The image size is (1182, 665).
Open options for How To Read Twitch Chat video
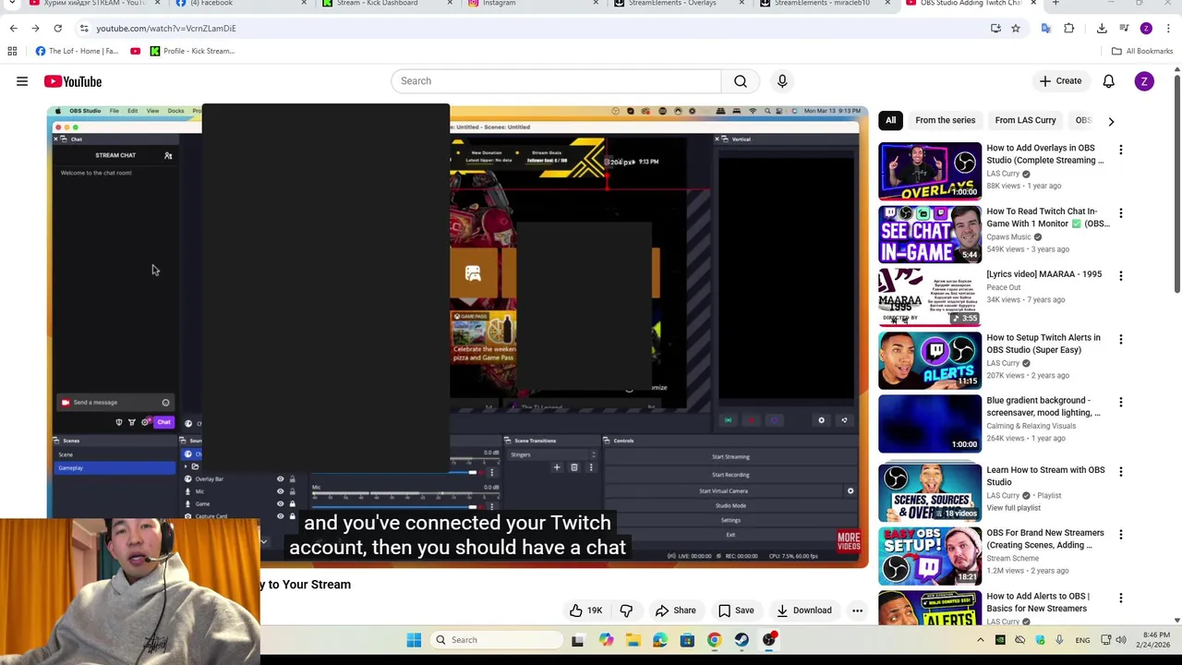click(x=1121, y=212)
